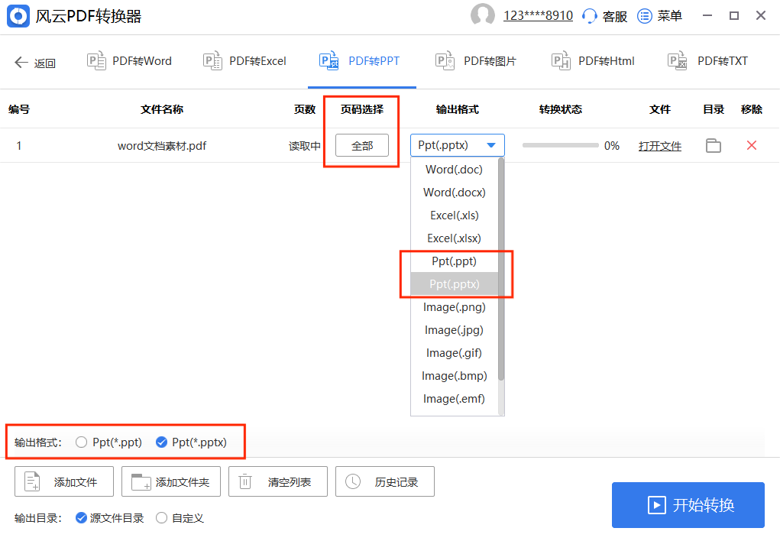Screen dimensions: 780x541
Task: Click 添加文件夹 button label
Action: (x=183, y=481)
